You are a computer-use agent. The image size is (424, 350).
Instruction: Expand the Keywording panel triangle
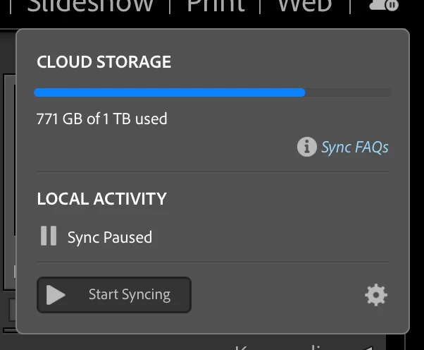(366, 347)
